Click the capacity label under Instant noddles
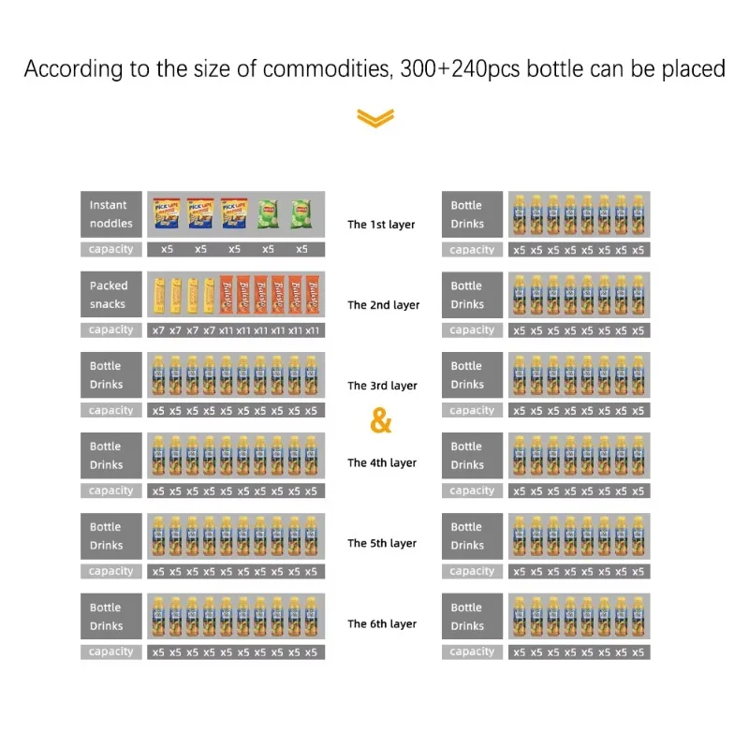749x747 pixels. (x=111, y=249)
